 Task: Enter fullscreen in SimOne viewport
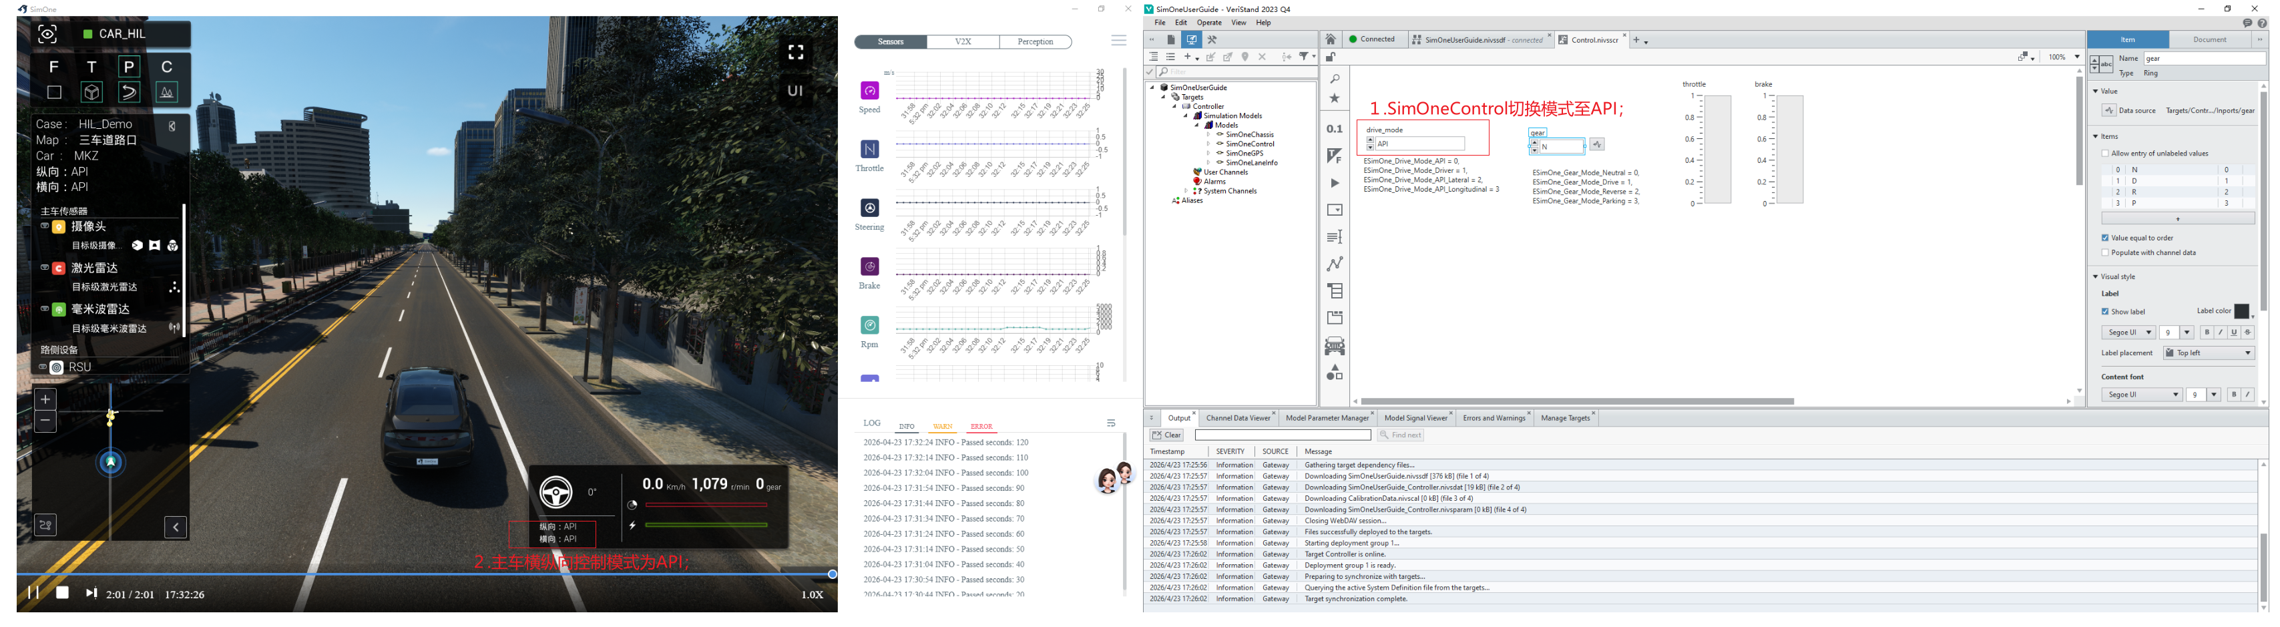[796, 52]
